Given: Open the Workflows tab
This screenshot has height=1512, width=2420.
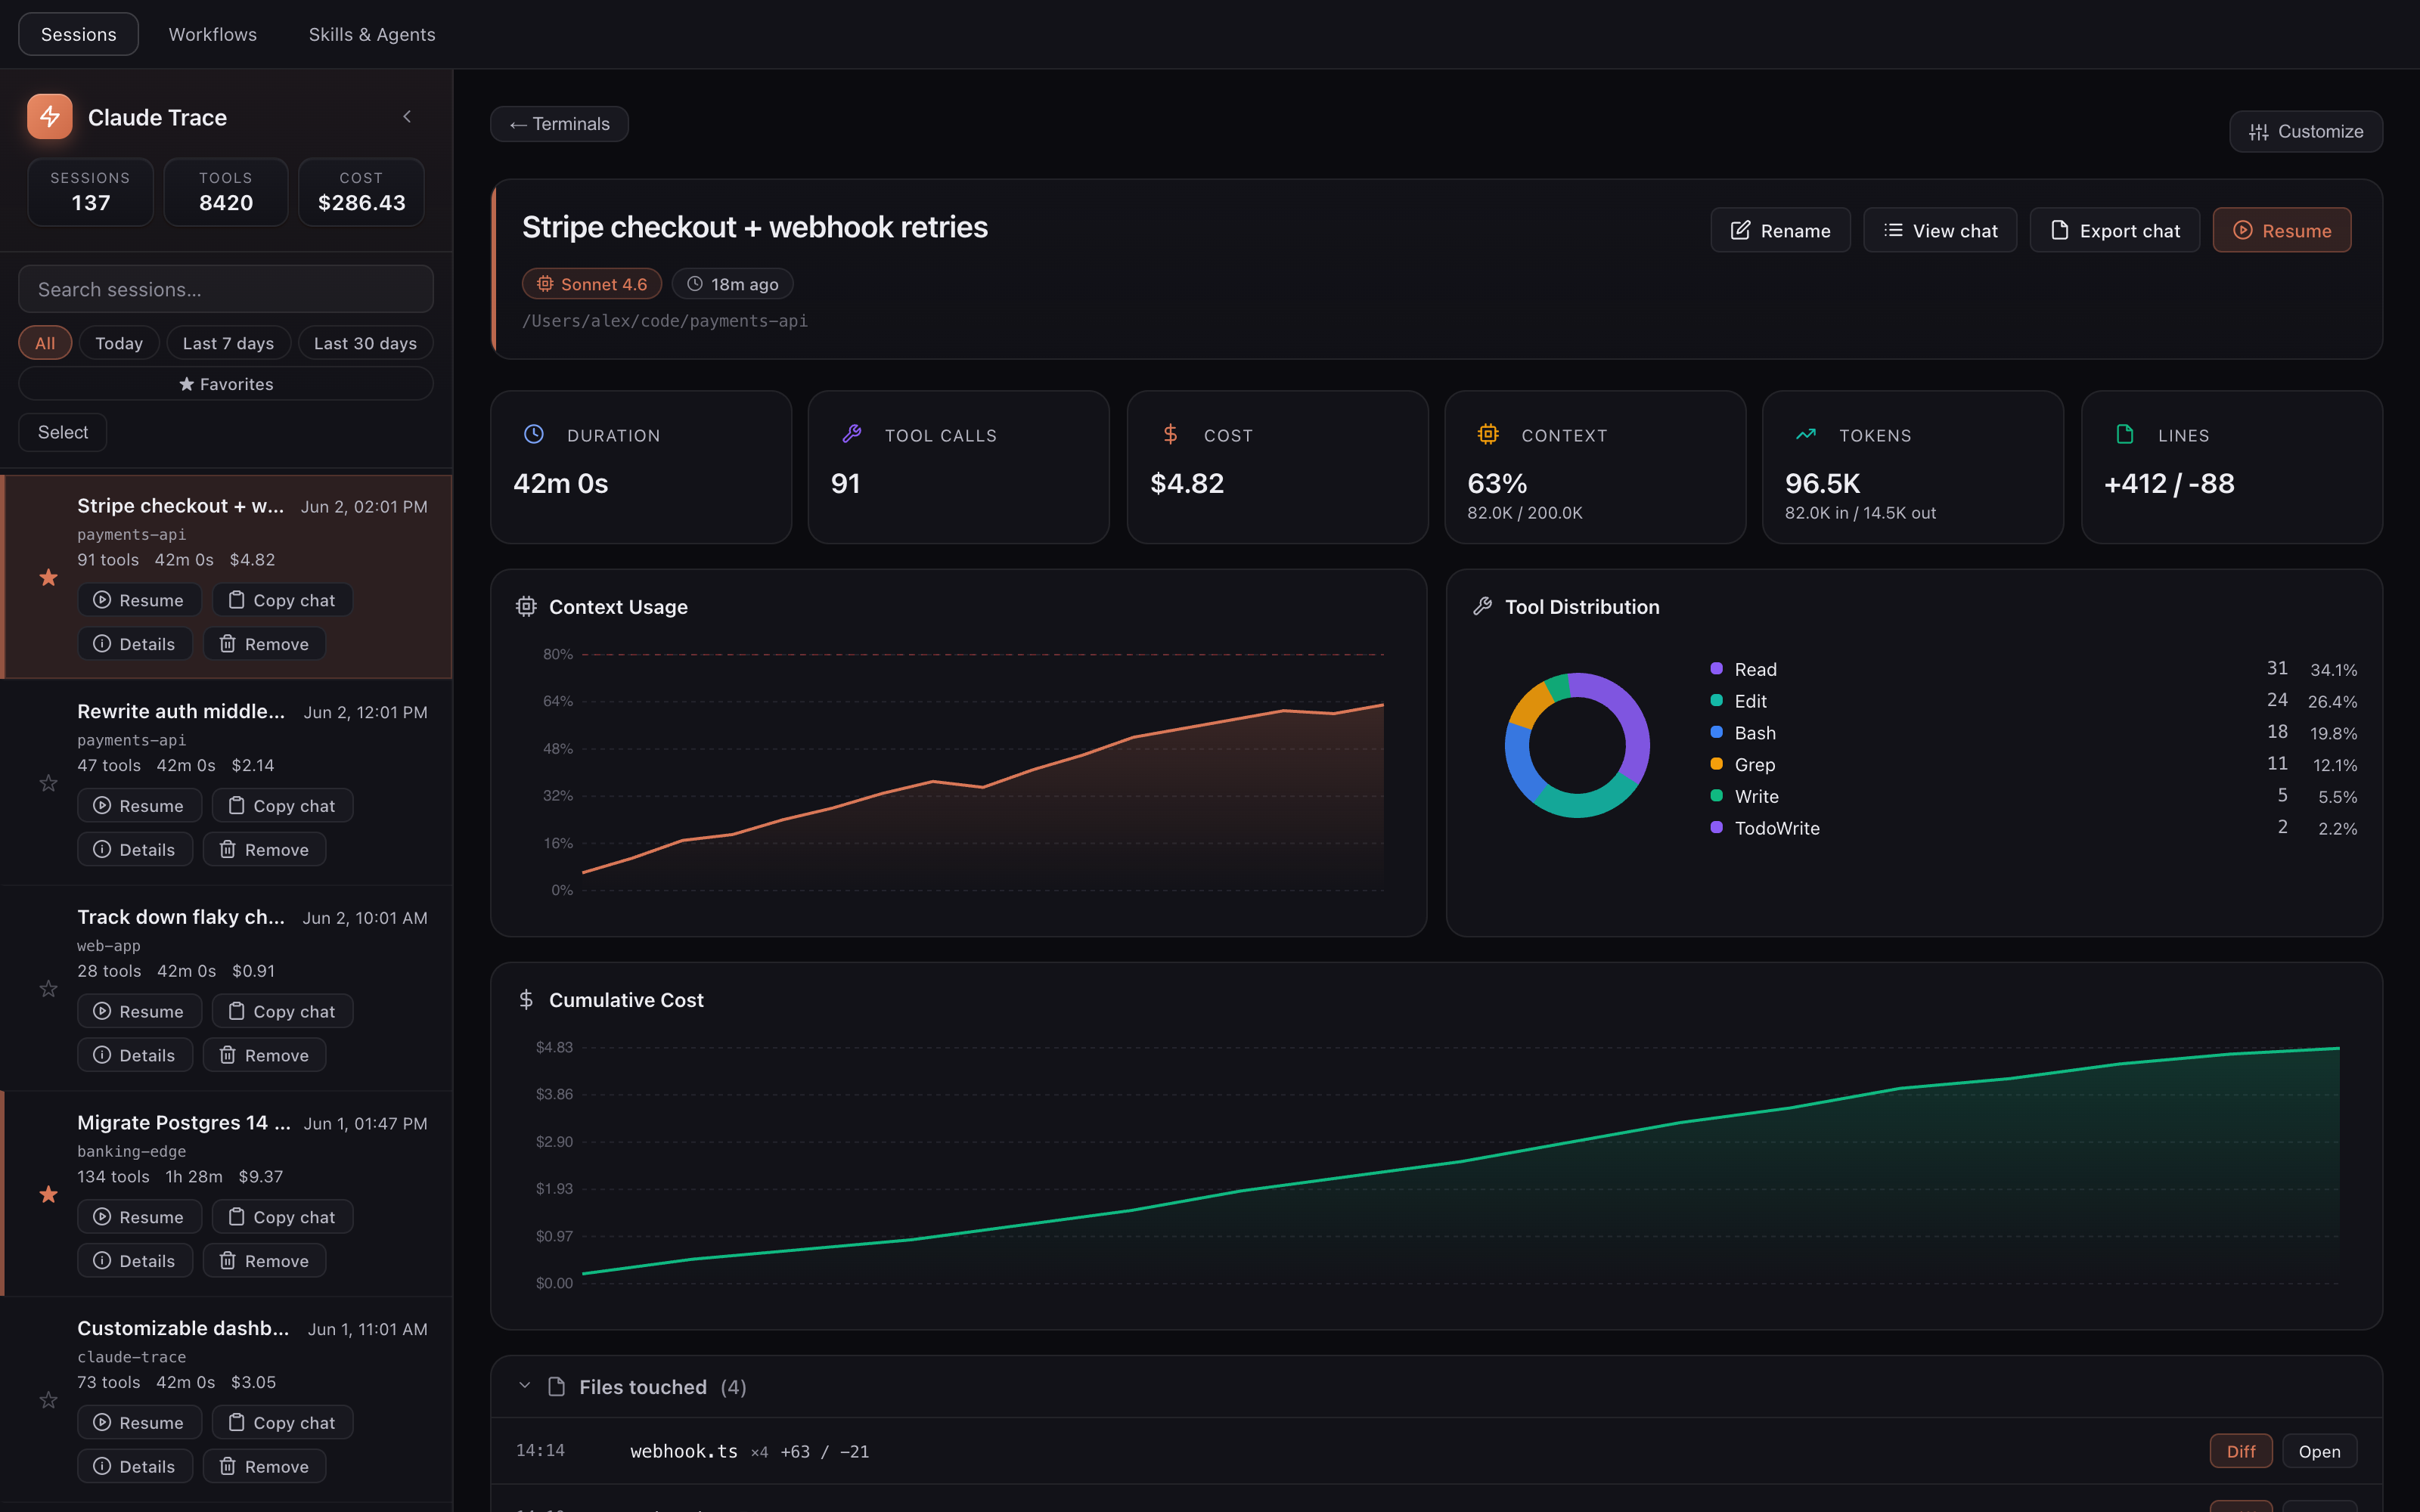Looking at the screenshot, I should point(213,34).
